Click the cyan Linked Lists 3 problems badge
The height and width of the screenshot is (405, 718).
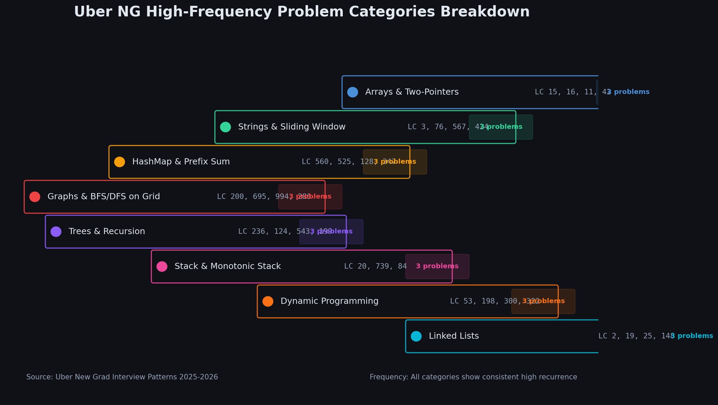click(x=692, y=336)
